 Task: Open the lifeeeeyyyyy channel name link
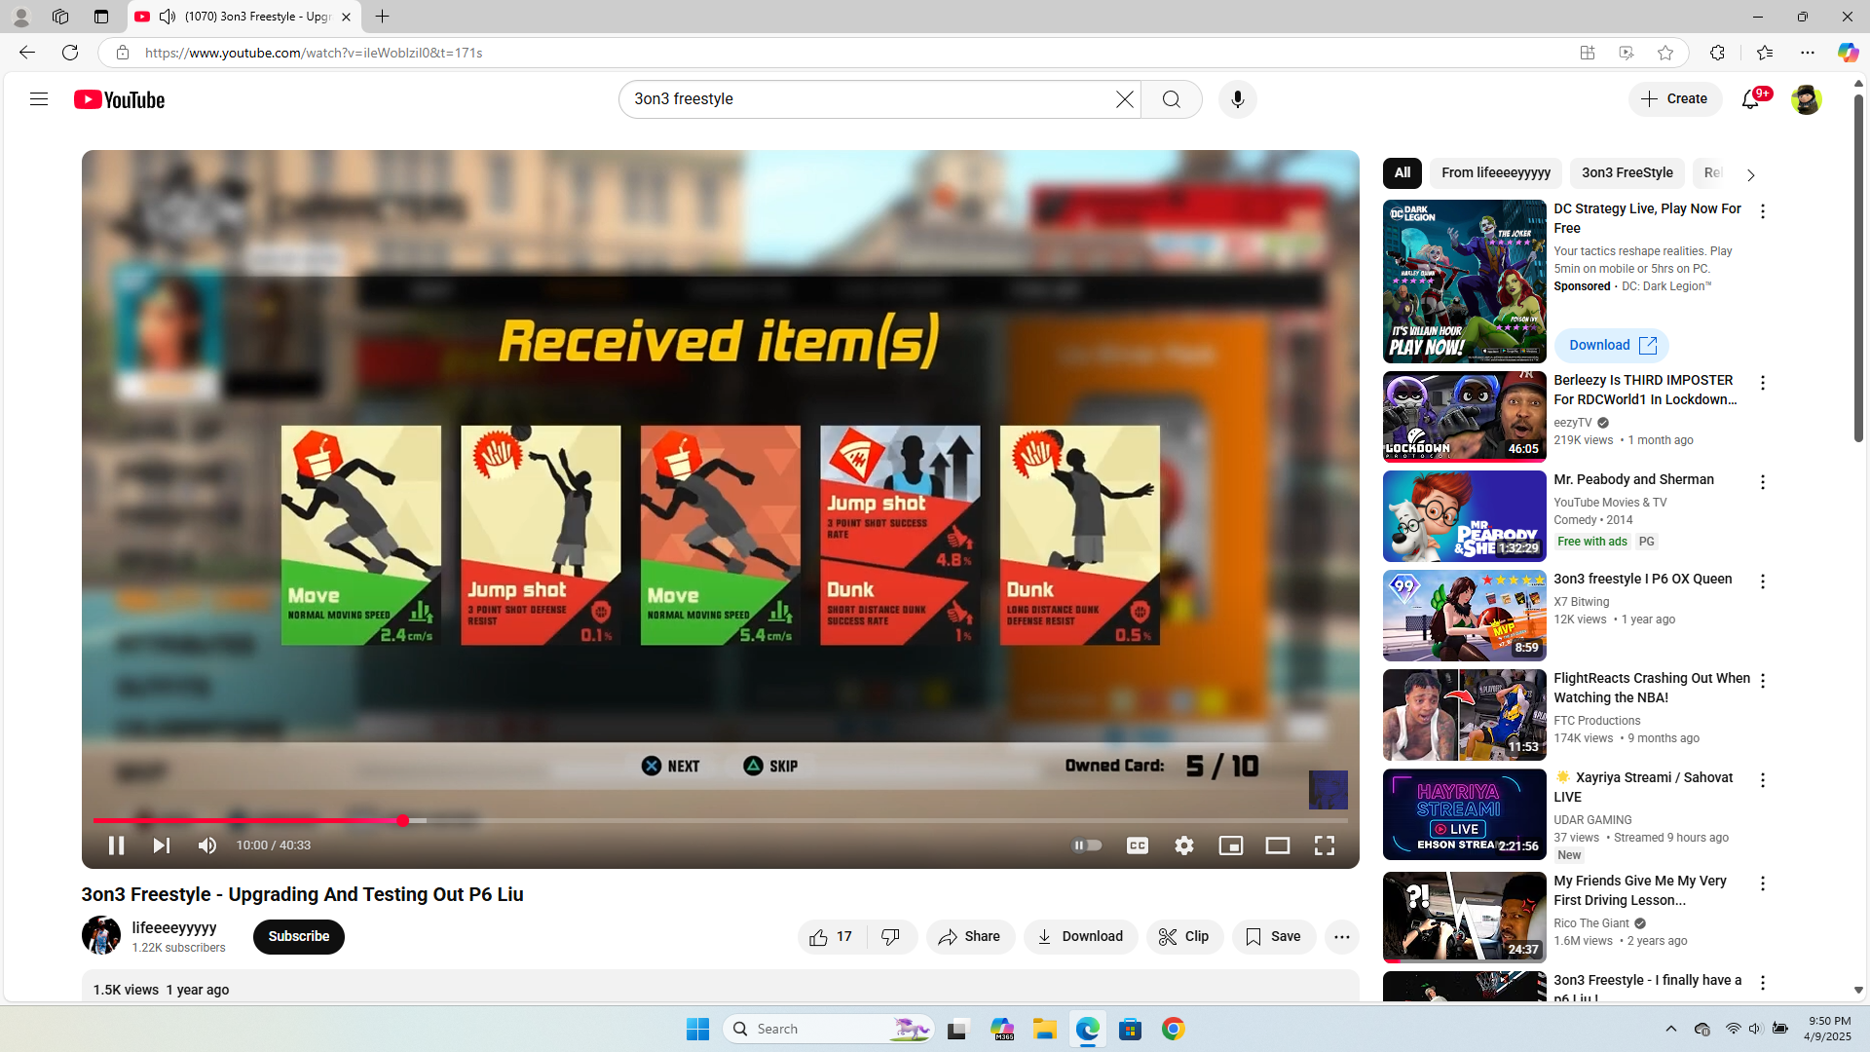click(x=174, y=928)
